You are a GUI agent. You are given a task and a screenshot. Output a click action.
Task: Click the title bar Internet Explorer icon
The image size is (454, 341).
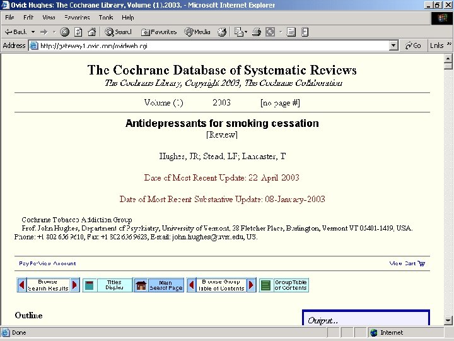point(5,5)
